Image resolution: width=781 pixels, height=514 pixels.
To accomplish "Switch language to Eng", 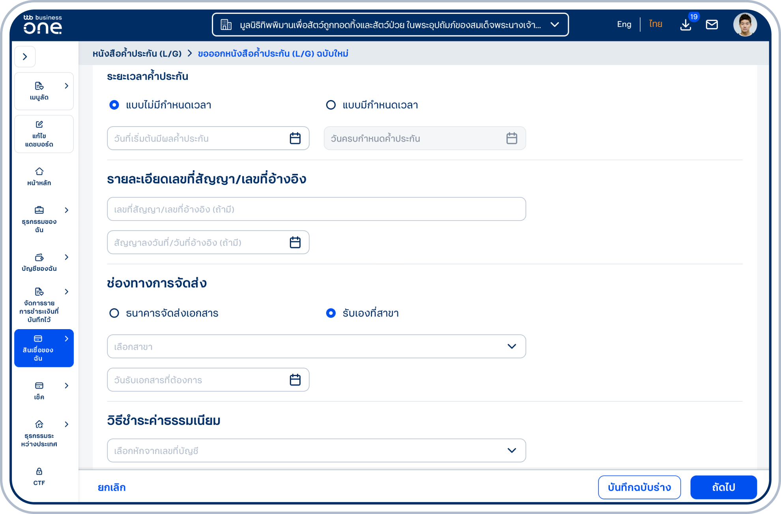I will pyautogui.click(x=624, y=24).
